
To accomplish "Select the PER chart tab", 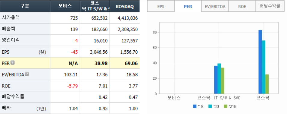I will [188, 6].
